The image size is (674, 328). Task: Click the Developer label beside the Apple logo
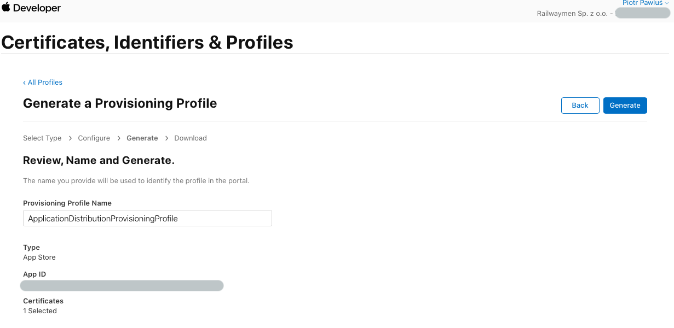click(37, 8)
